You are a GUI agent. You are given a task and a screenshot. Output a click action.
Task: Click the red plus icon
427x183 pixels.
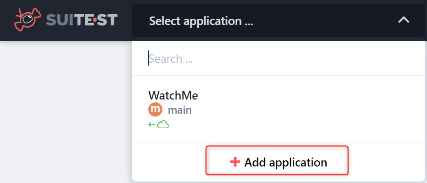(x=235, y=162)
